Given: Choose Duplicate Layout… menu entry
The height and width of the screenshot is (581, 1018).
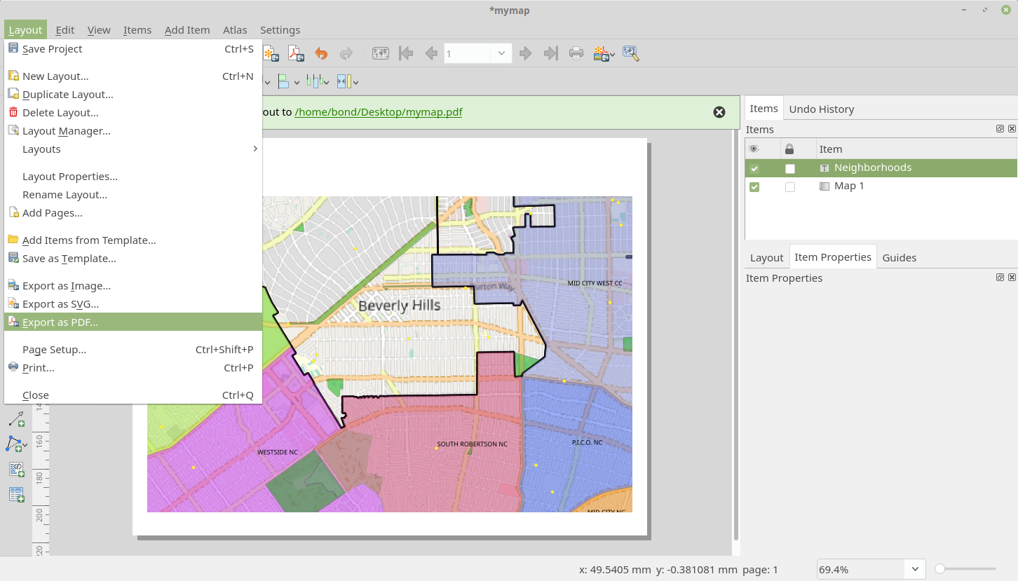Looking at the screenshot, I should 133,95.
